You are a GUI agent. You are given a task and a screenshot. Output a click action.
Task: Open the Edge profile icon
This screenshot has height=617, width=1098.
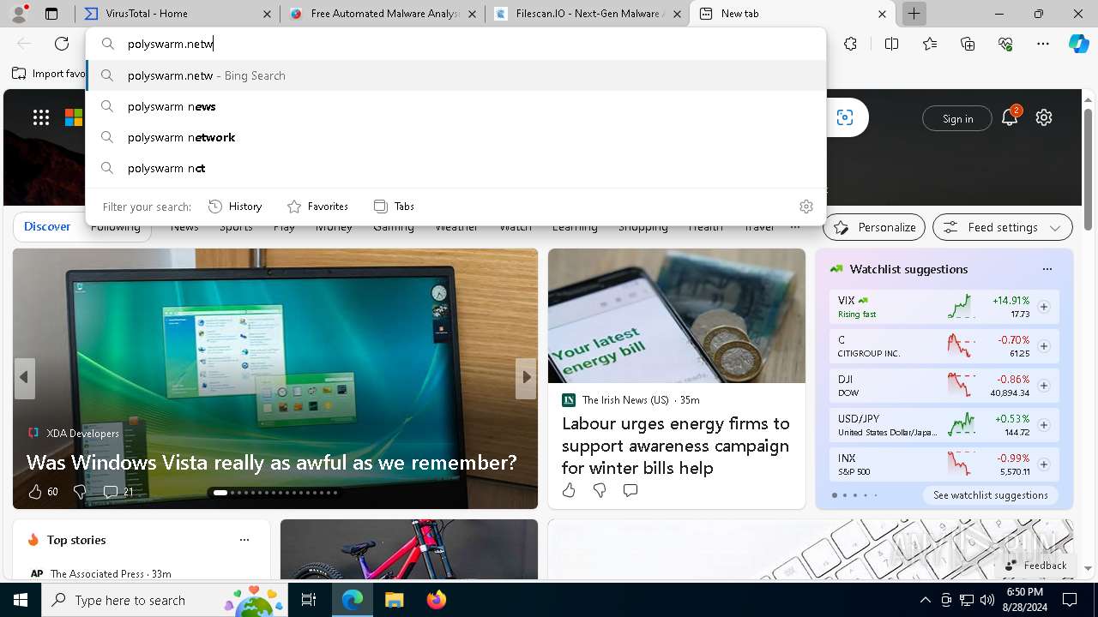pos(19,14)
